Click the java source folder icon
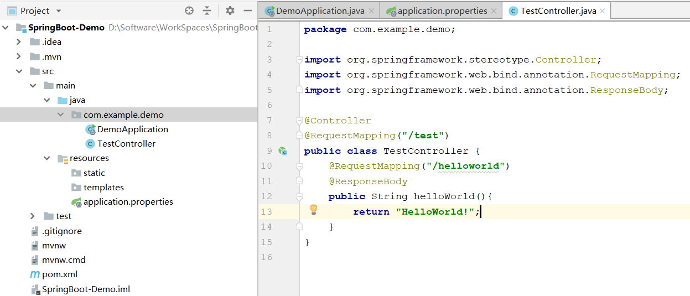690x296 pixels. pyautogui.click(x=63, y=100)
